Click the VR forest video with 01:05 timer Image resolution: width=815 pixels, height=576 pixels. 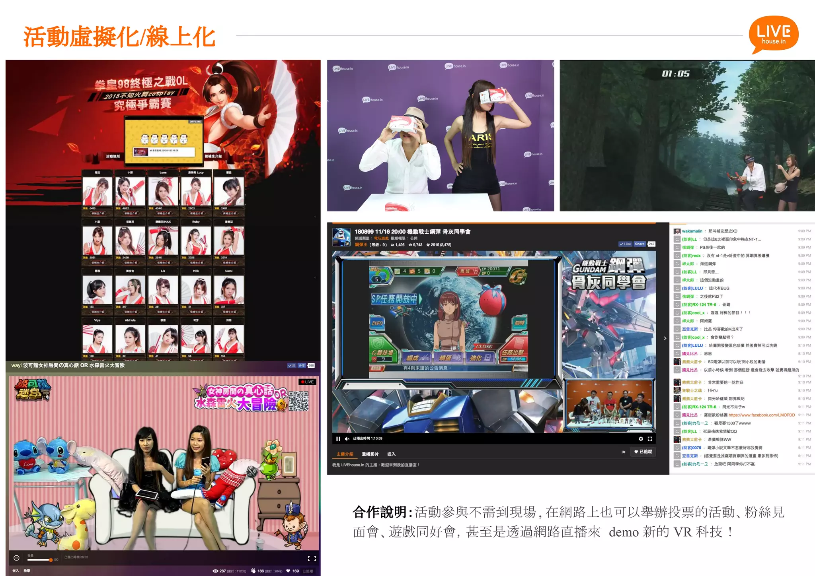tap(687, 136)
